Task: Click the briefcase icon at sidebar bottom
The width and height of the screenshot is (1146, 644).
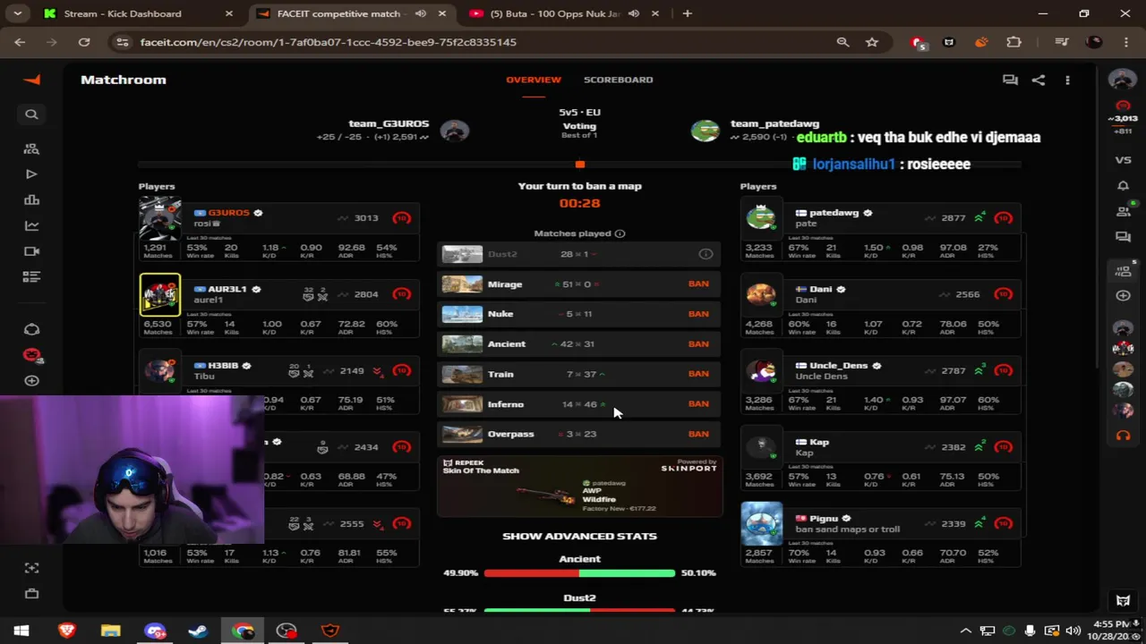Action: coord(31,593)
